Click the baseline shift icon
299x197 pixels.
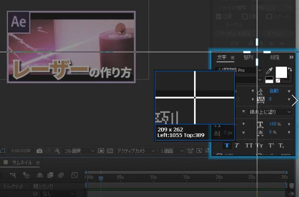(x=217, y=133)
